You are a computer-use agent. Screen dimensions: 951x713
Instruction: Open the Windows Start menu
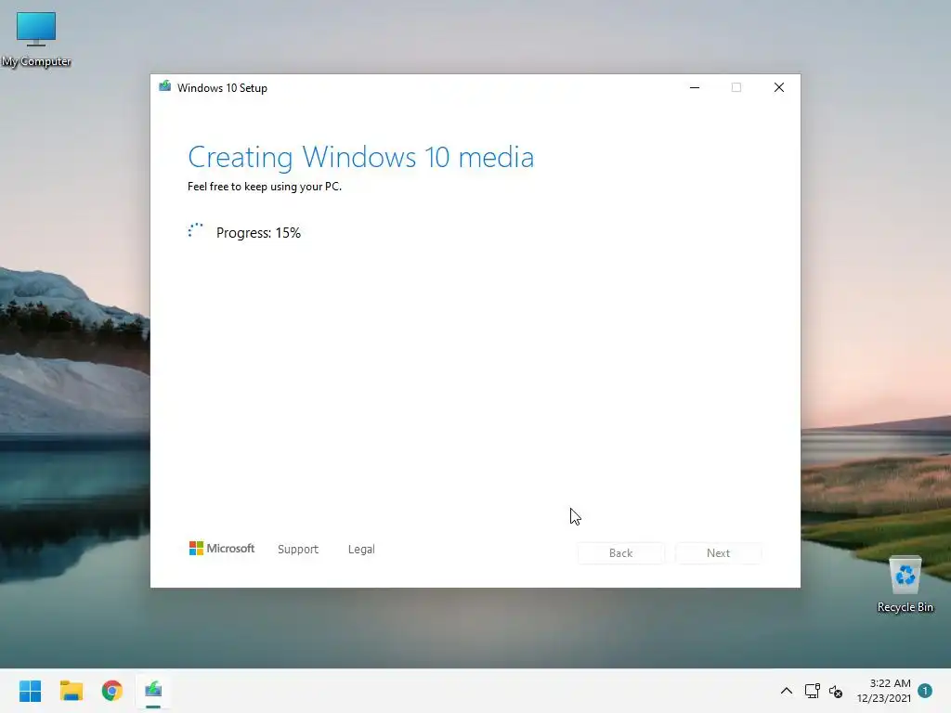click(x=30, y=691)
